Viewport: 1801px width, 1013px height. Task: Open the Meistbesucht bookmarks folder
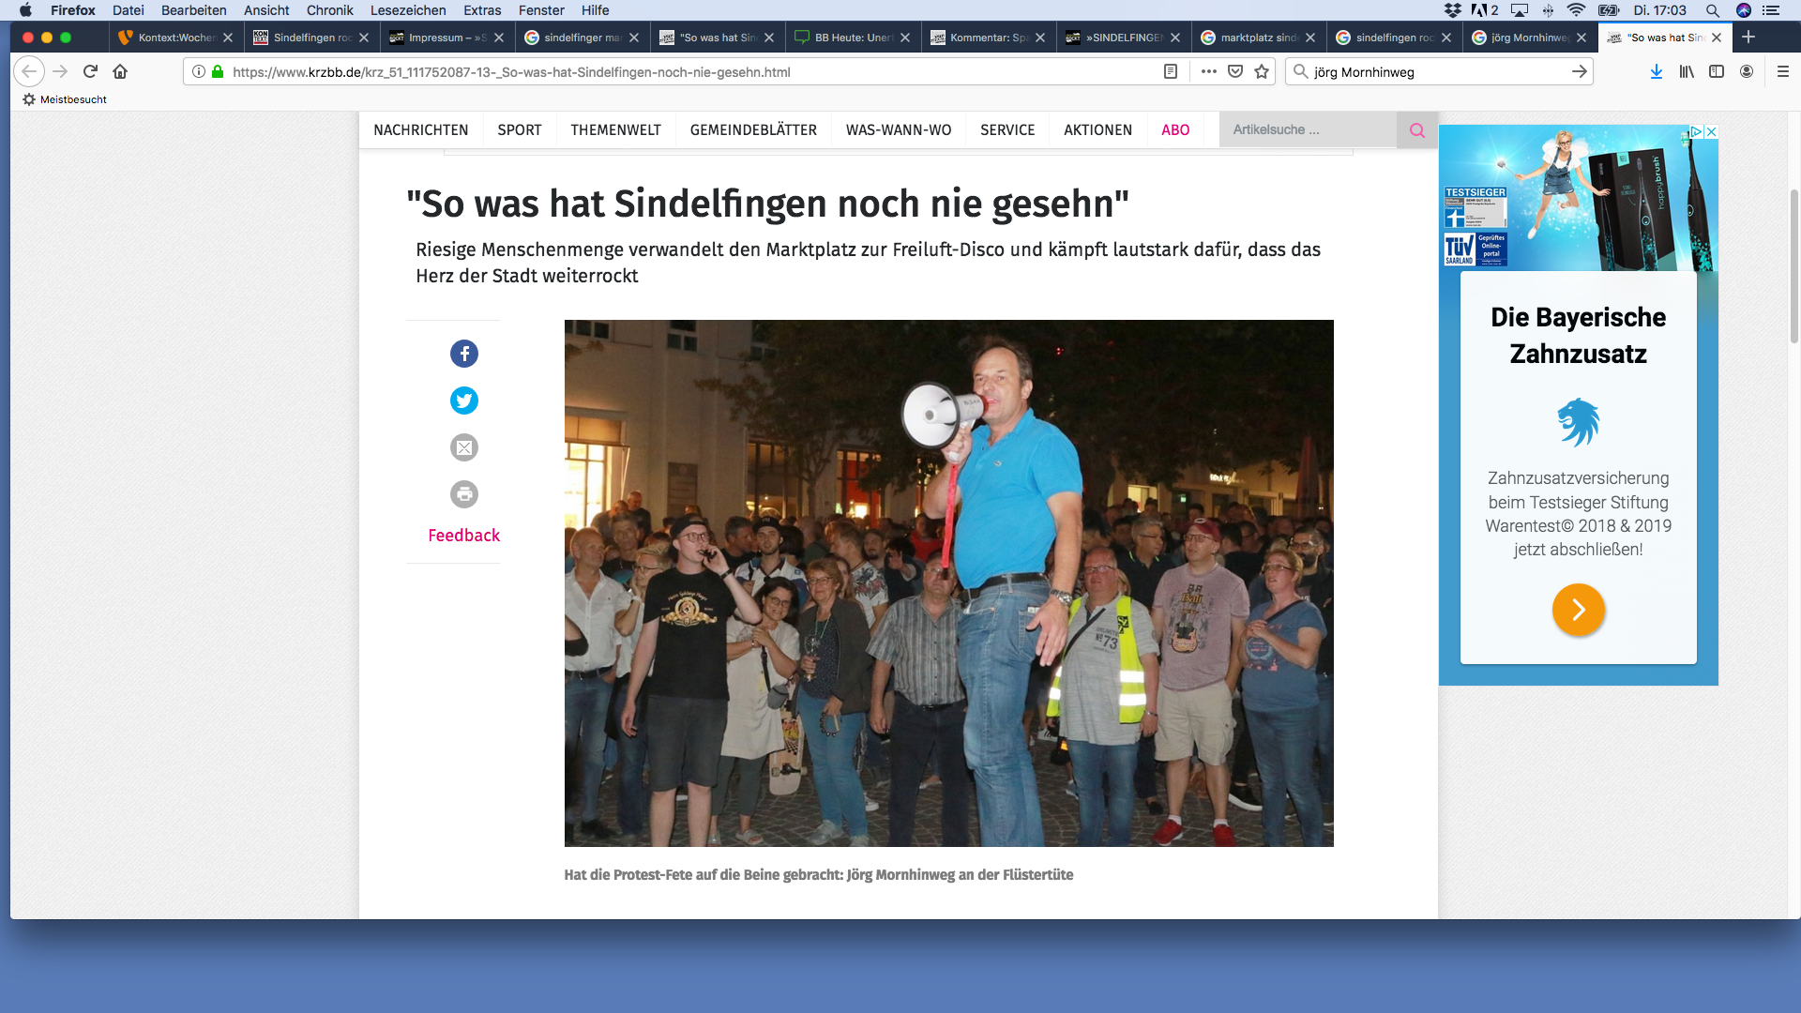pos(65,99)
